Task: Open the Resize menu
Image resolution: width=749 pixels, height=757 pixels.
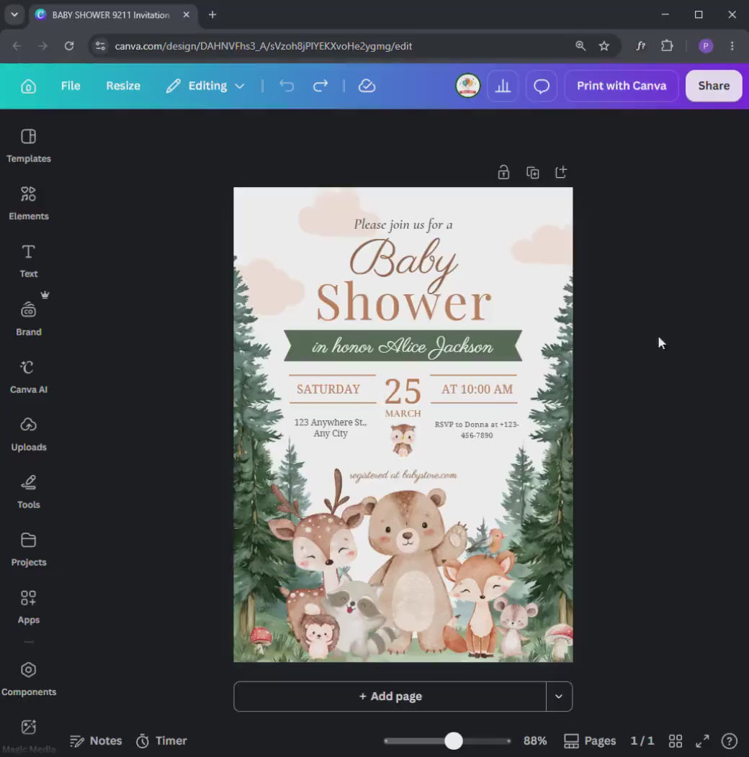Action: (123, 86)
